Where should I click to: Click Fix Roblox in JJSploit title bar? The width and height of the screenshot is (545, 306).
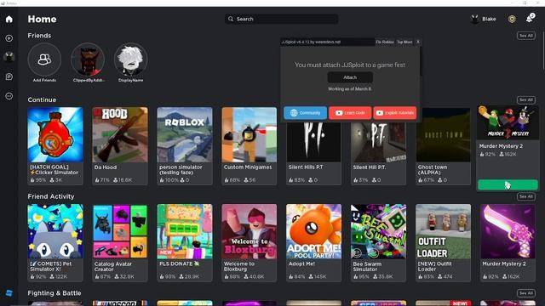click(385, 42)
